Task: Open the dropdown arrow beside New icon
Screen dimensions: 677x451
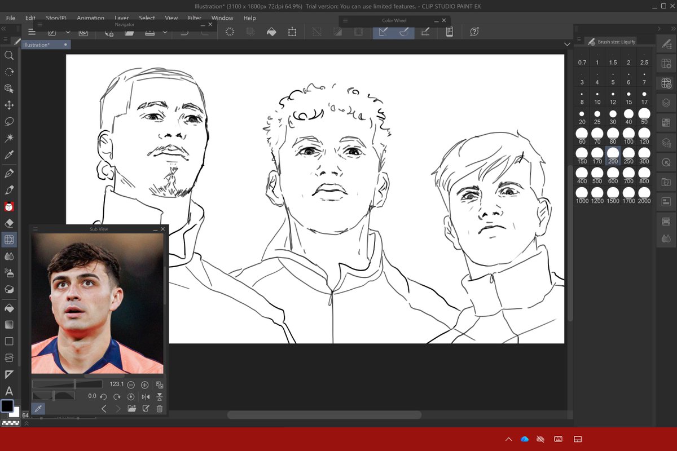Action: point(68,32)
